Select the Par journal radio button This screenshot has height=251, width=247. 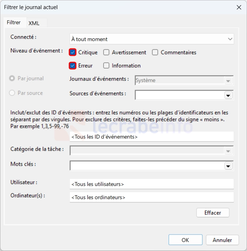12,78
